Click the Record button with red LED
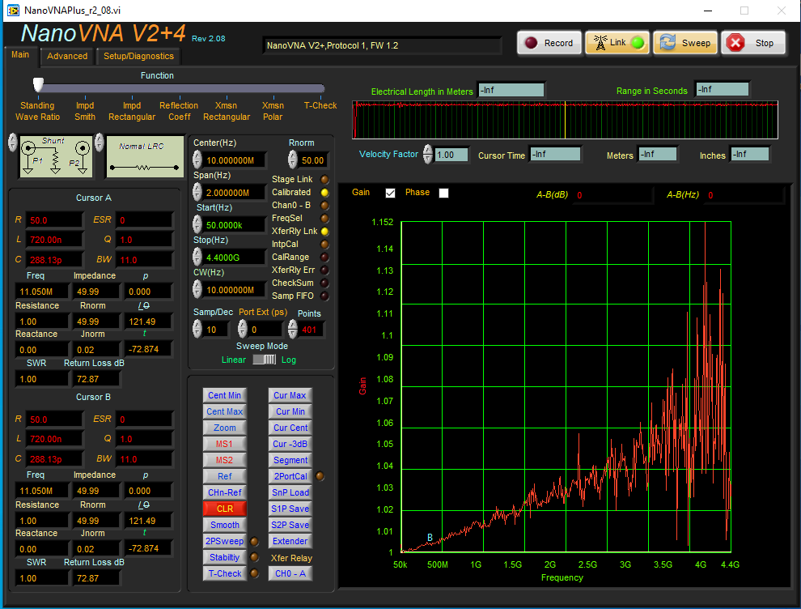 pyautogui.click(x=549, y=43)
